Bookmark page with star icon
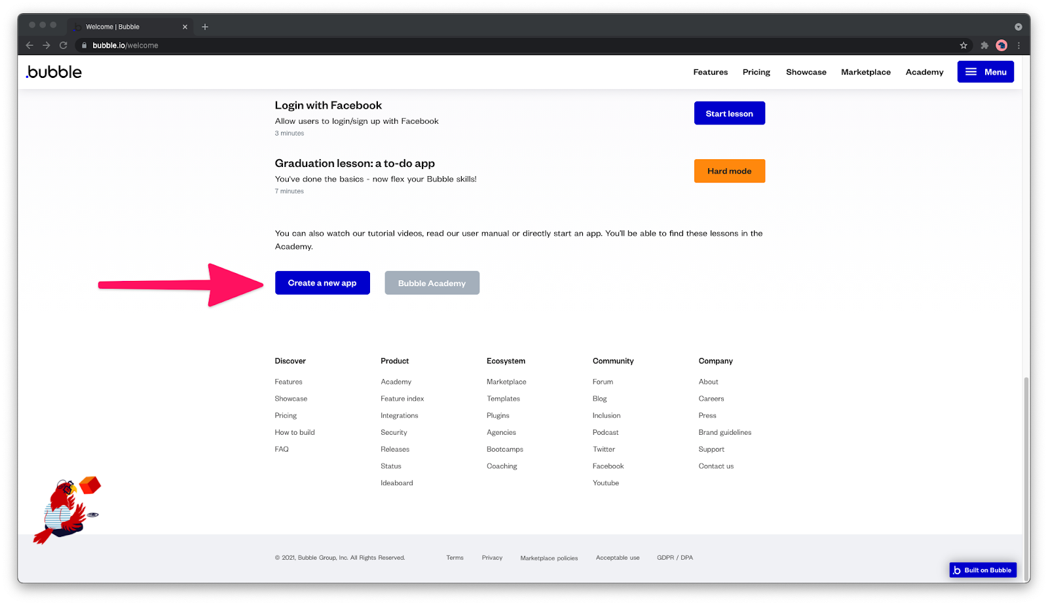 tap(964, 45)
